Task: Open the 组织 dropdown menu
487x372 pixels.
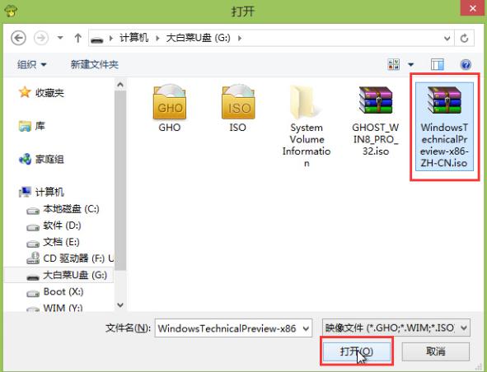Action: pyautogui.click(x=31, y=64)
